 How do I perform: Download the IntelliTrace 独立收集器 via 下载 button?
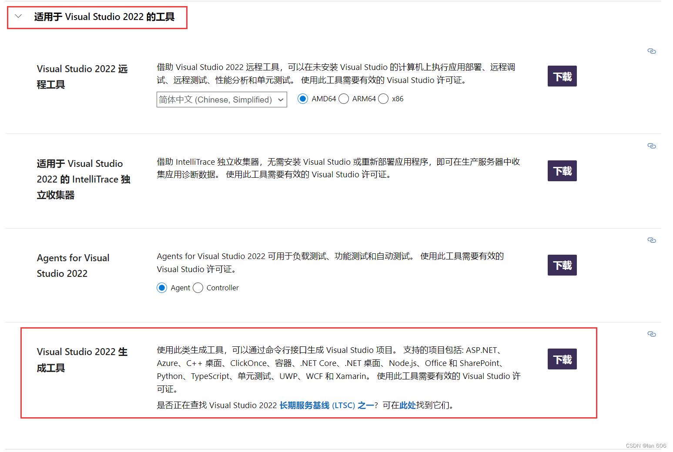(x=562, y=171)
